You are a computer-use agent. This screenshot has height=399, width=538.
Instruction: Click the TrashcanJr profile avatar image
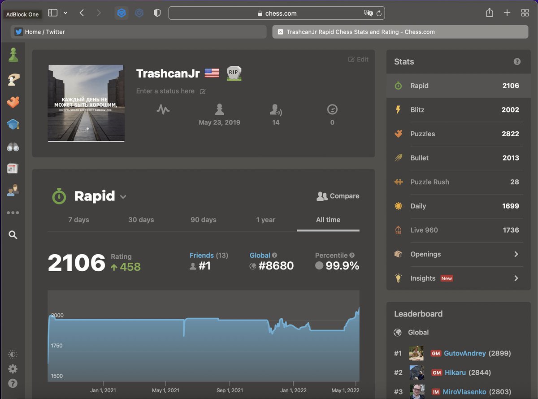(x=86, y=104)
